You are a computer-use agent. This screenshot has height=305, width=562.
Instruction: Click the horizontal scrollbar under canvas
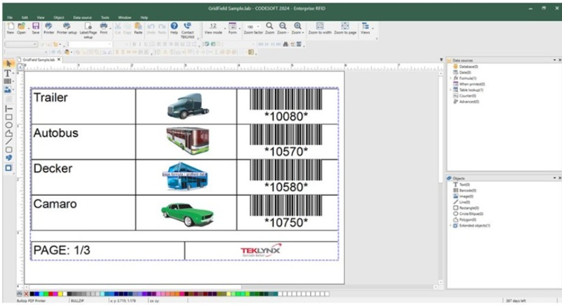pyautogui.click(x=134, y=287)
